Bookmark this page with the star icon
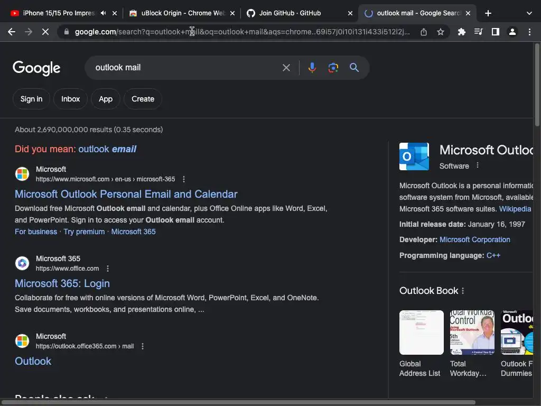Viewport: 541px width, 406px height. click(440, 32)
